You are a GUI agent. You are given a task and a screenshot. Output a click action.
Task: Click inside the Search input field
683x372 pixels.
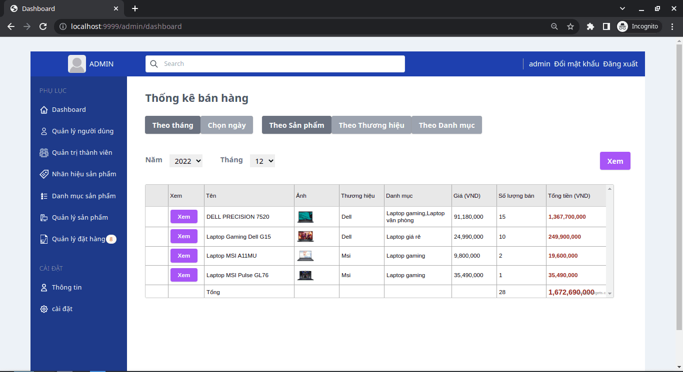coord(275,64)
